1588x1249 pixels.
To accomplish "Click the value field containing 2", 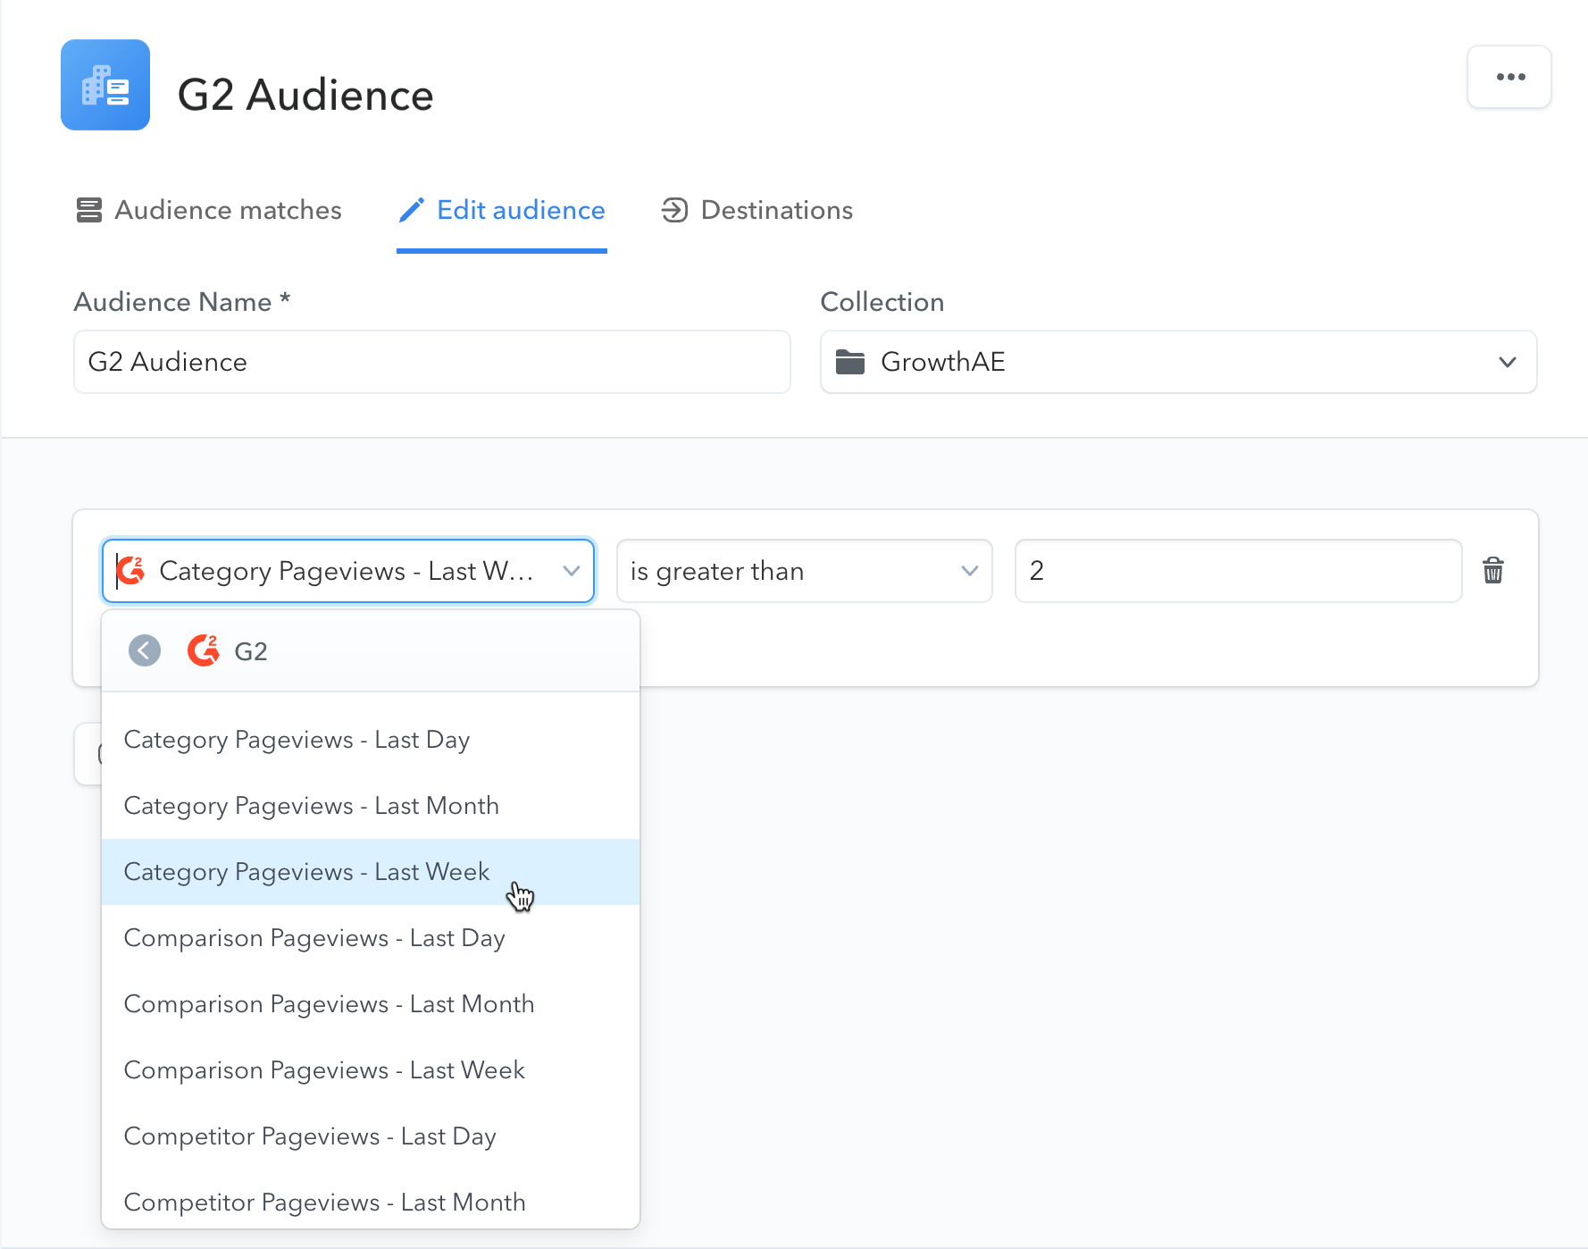I will [1239, 571].
